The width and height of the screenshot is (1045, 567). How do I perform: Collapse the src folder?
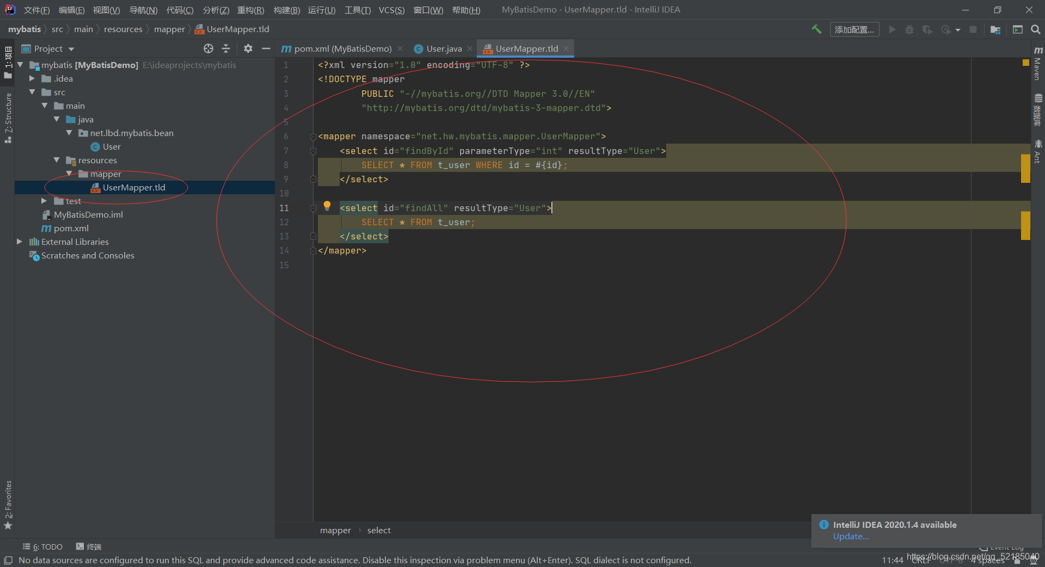[x=32, y=92]
